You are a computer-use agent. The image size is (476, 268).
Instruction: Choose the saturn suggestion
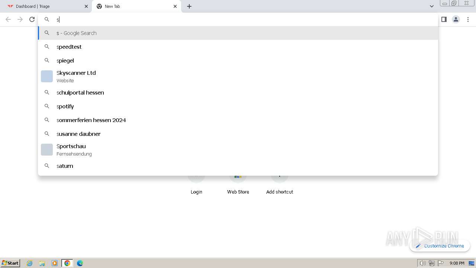(x=238, y=166)
